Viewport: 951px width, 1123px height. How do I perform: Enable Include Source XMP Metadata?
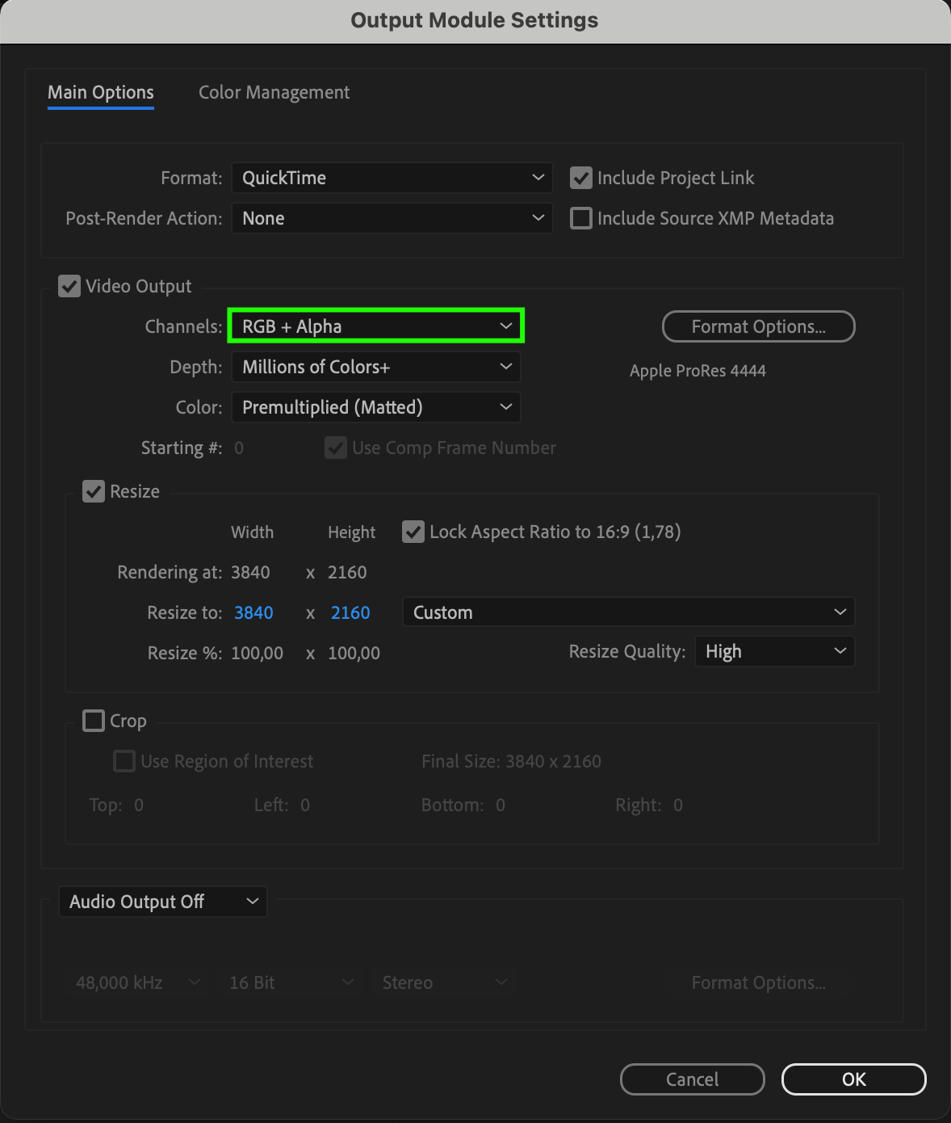tap(581, 218)
